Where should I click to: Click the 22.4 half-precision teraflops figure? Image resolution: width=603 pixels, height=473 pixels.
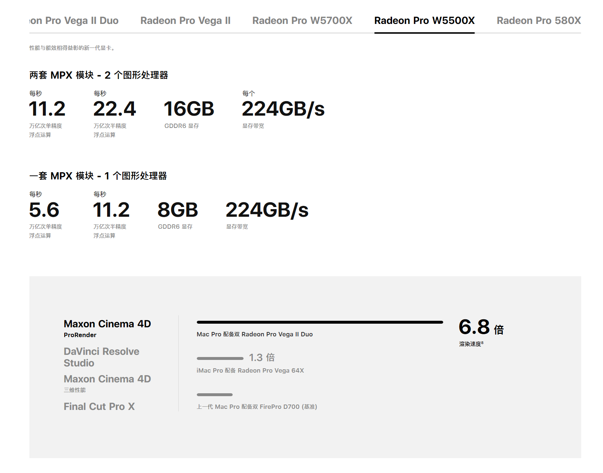pyautogui.click(x=114, y=109)
